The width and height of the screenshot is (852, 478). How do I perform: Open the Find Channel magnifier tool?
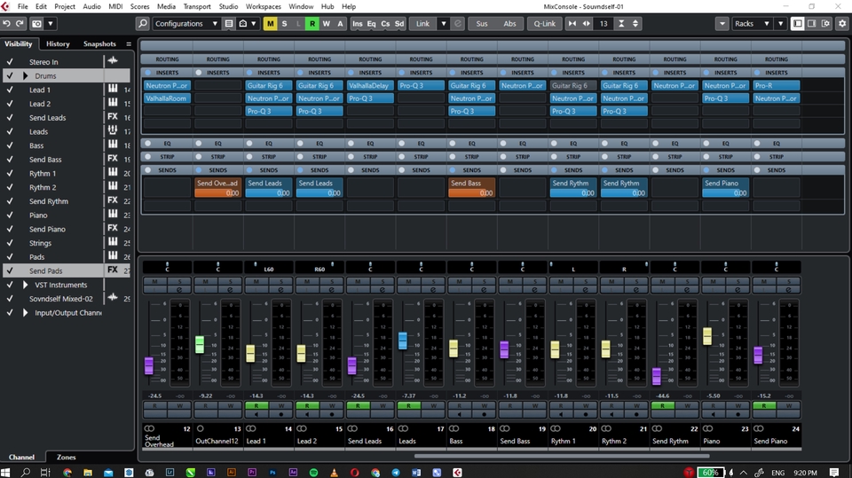[x=142, y=23]
